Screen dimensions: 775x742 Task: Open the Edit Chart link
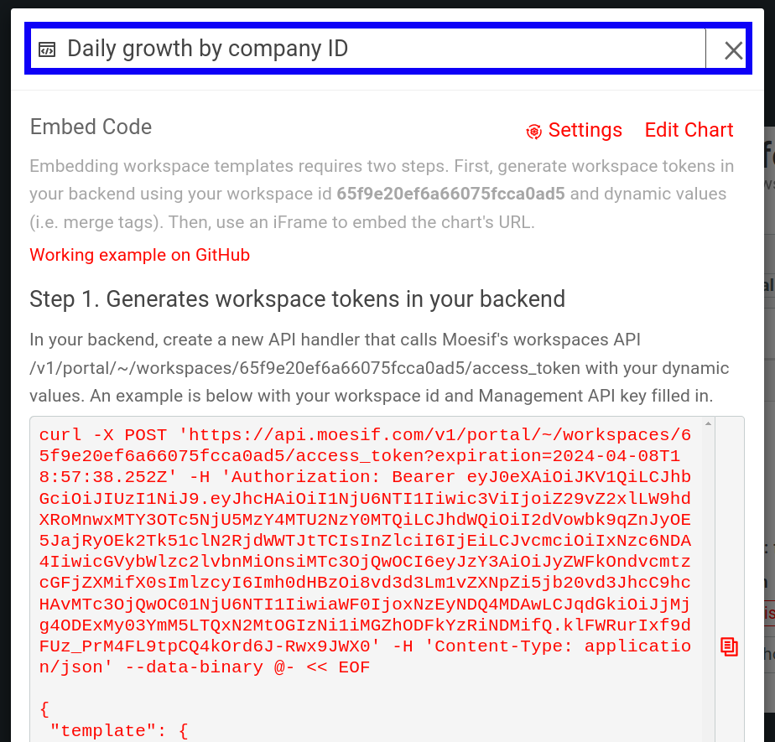click(x=689, y=130)
